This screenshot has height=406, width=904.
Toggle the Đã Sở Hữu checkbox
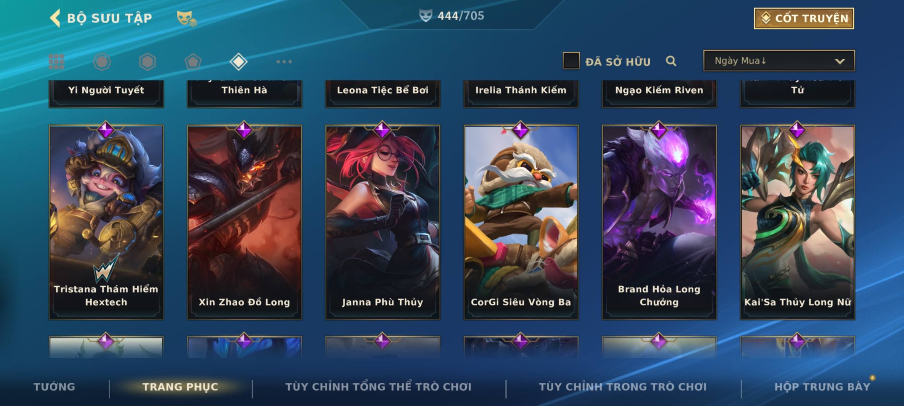(571, 61)
